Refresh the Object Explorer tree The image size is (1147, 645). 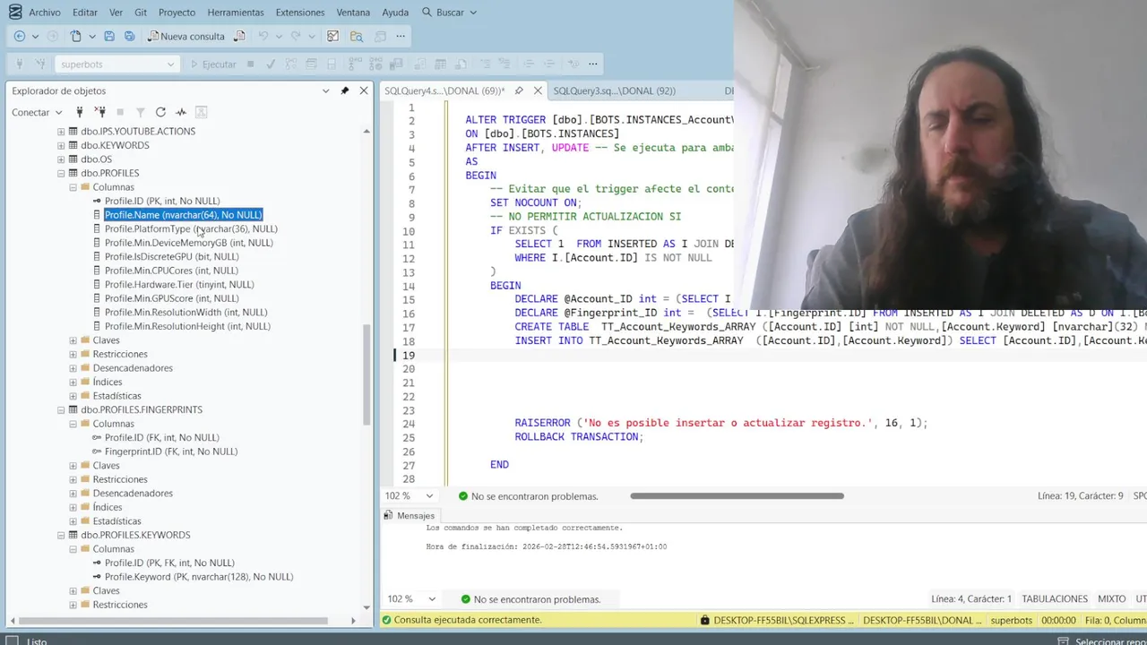(160, 112)
